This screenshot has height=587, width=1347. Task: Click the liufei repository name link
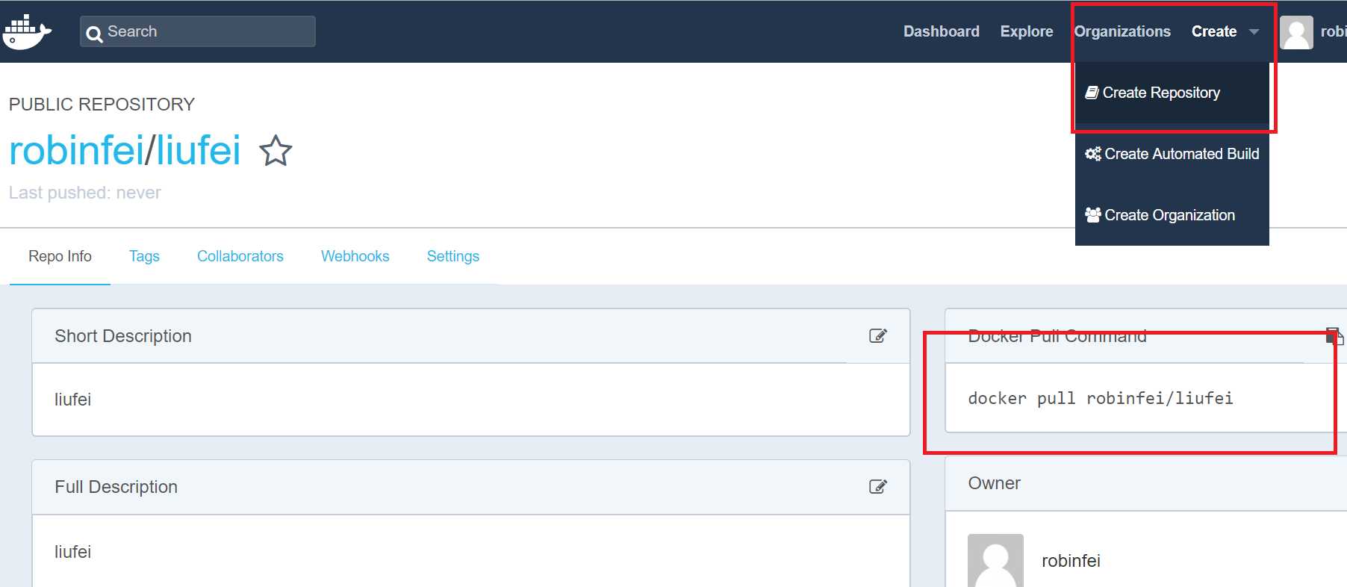(198, 151)
